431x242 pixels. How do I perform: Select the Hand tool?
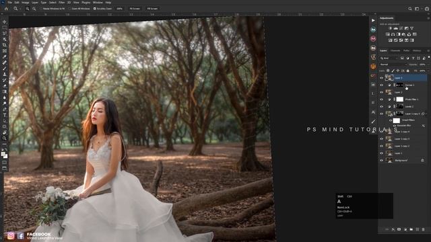tap(5, 132)
